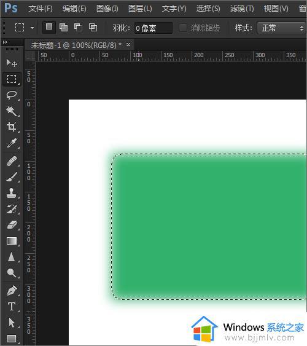Close the 未标题-1 document tab
The height and width of the screenshot is (346, 307).
point(128,45)
